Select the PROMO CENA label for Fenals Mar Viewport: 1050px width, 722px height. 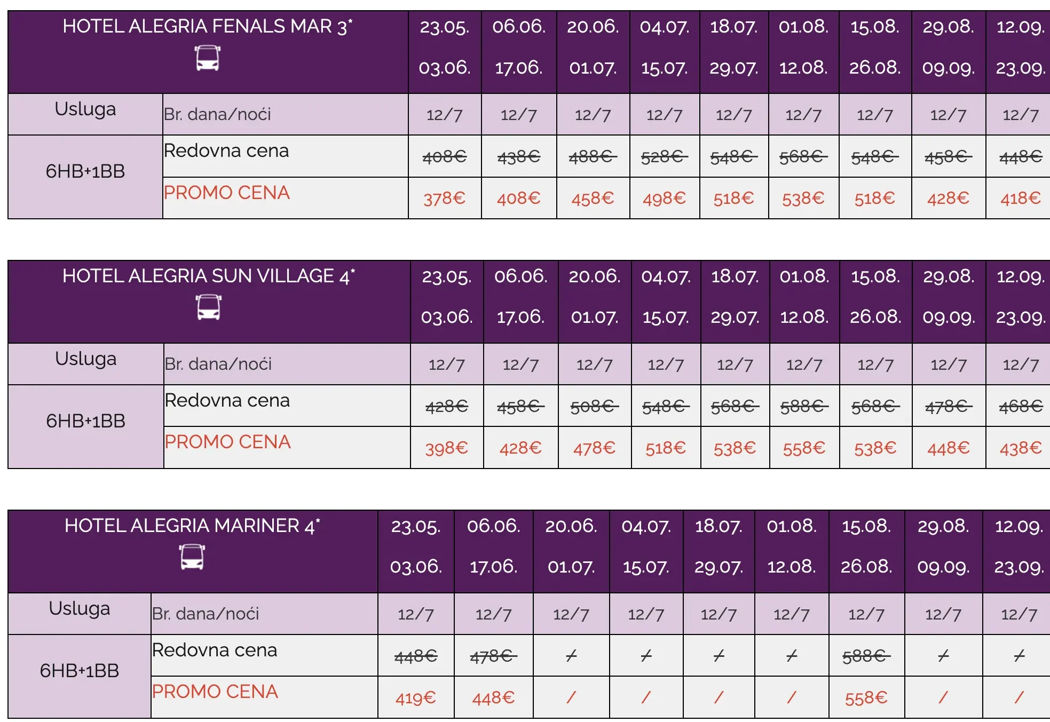[227, 193]
